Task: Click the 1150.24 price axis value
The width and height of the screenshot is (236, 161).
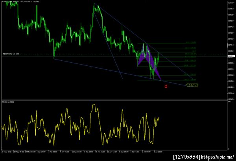Action: pyautogui.click(x=231, y=75)
